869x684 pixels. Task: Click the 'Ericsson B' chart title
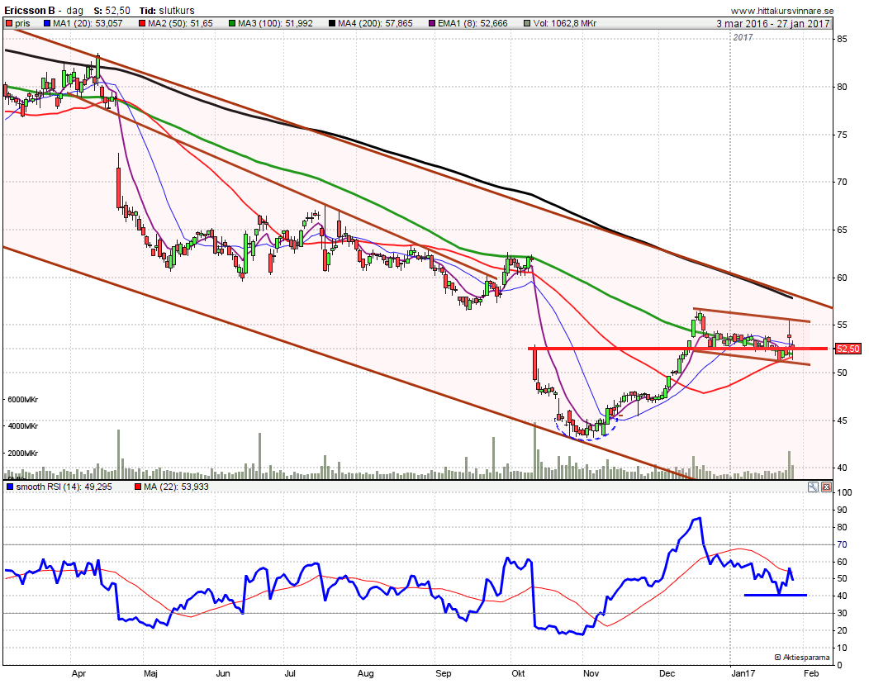[x=30, y=11]
